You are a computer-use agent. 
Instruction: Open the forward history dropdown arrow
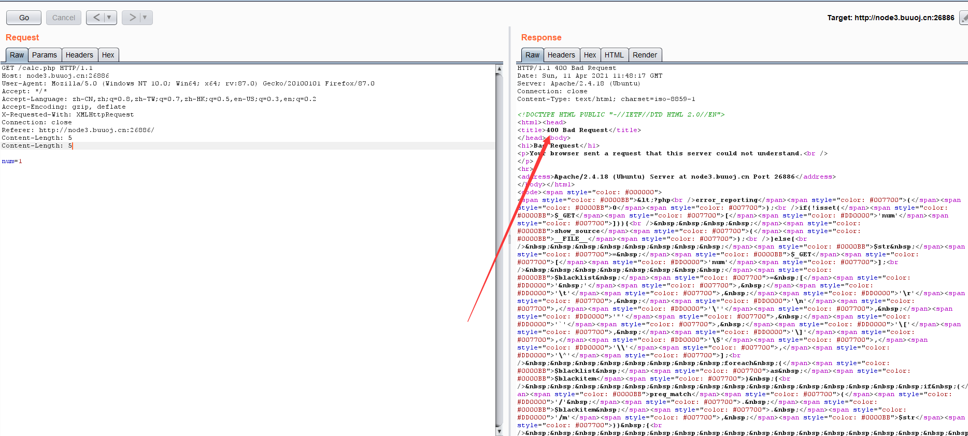[x=145, y=18]
